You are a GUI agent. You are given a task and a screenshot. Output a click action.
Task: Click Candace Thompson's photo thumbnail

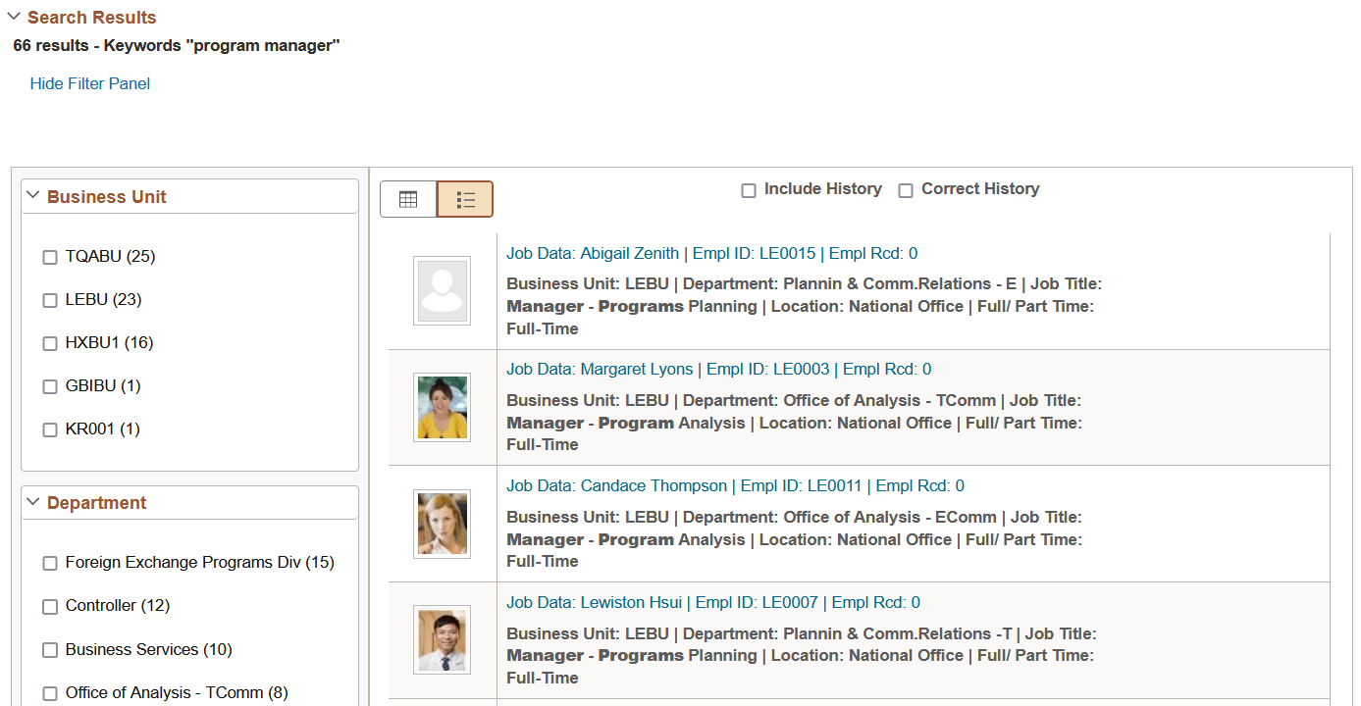click(x=442, y=524)
